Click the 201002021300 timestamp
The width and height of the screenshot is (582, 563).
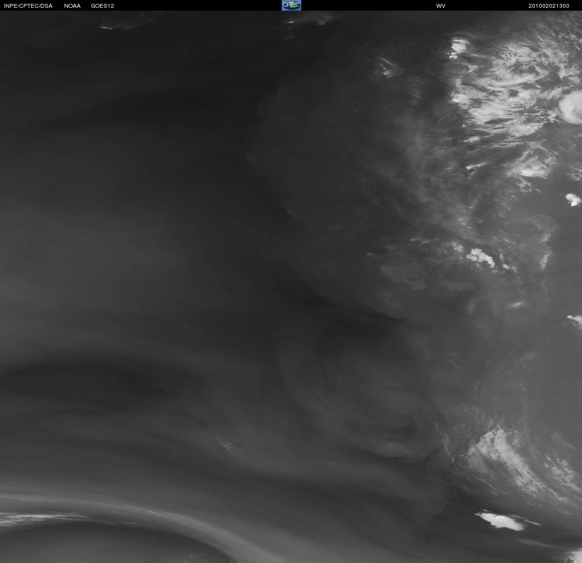[549, 6]
